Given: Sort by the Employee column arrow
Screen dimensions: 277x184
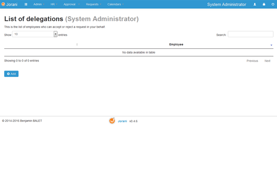Looking at the screenshot, I should (271, 45).
